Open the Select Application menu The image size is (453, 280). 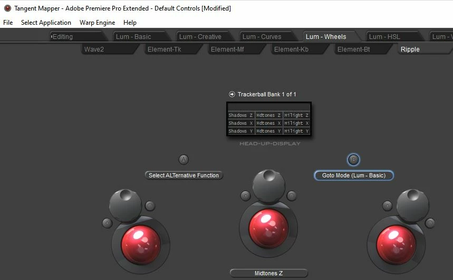[x=46, y=23]
